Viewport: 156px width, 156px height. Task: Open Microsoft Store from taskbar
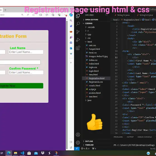(x=29, y=153)
